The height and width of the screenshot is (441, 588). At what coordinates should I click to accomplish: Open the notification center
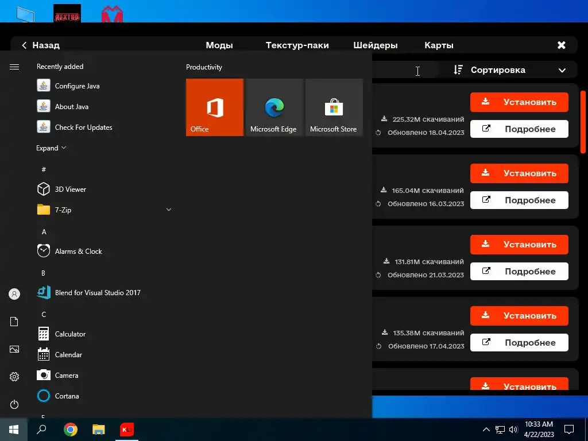(x=569, y=430)
